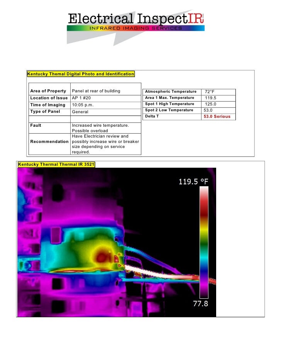281x364 pixels.
Task: Select 'Increased wire temperature. Possible overload' text
Action: coord(100,128)
